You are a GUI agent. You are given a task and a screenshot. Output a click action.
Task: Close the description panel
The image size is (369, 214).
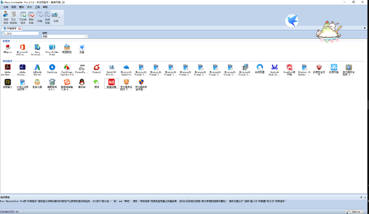click(365, 197)
